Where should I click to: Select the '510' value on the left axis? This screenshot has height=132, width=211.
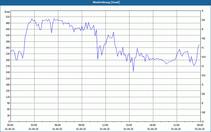point(8,17)
